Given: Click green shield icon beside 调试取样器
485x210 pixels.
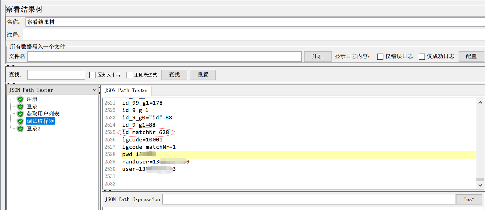Looking at the screenshot, I should 20,121.
